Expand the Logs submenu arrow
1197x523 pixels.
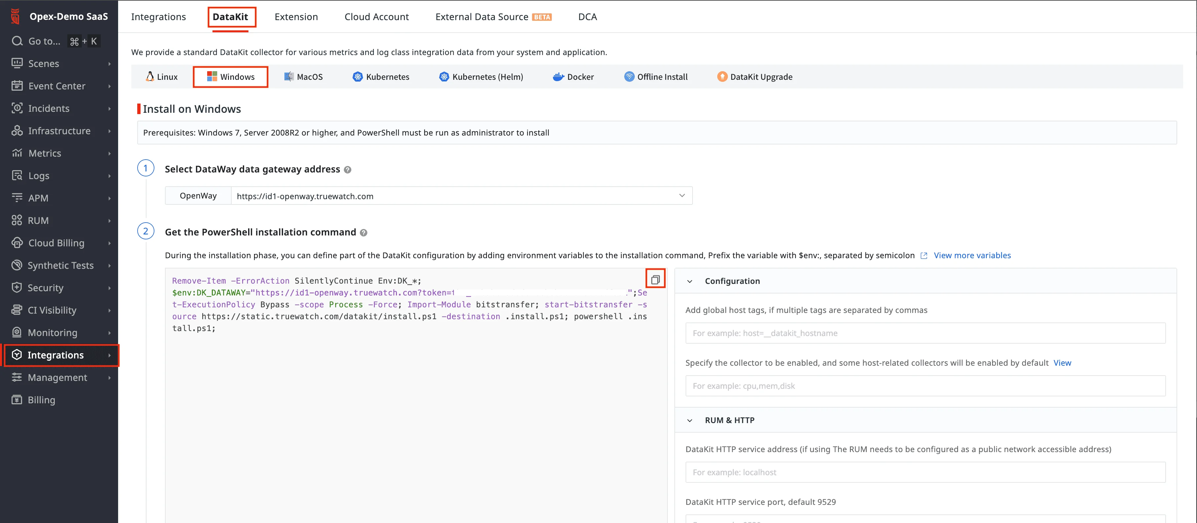pos(110,175)
